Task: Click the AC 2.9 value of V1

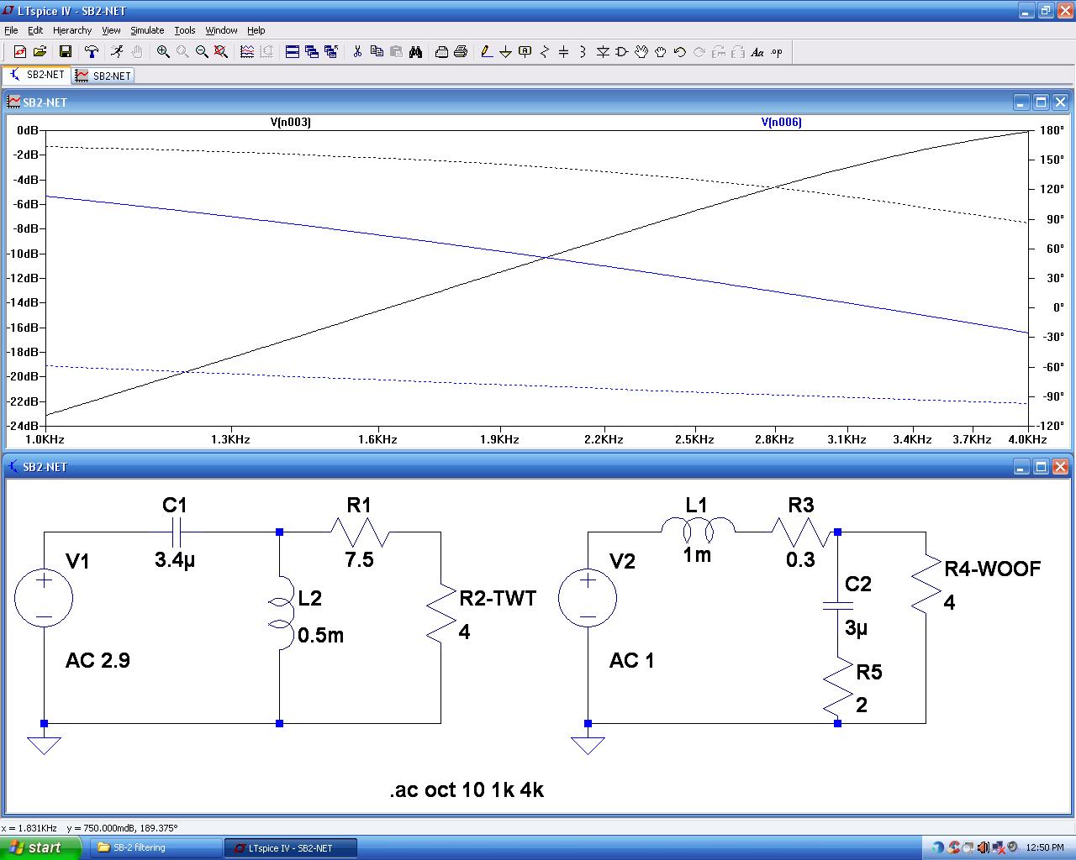Action: click(x=98, y=661)
